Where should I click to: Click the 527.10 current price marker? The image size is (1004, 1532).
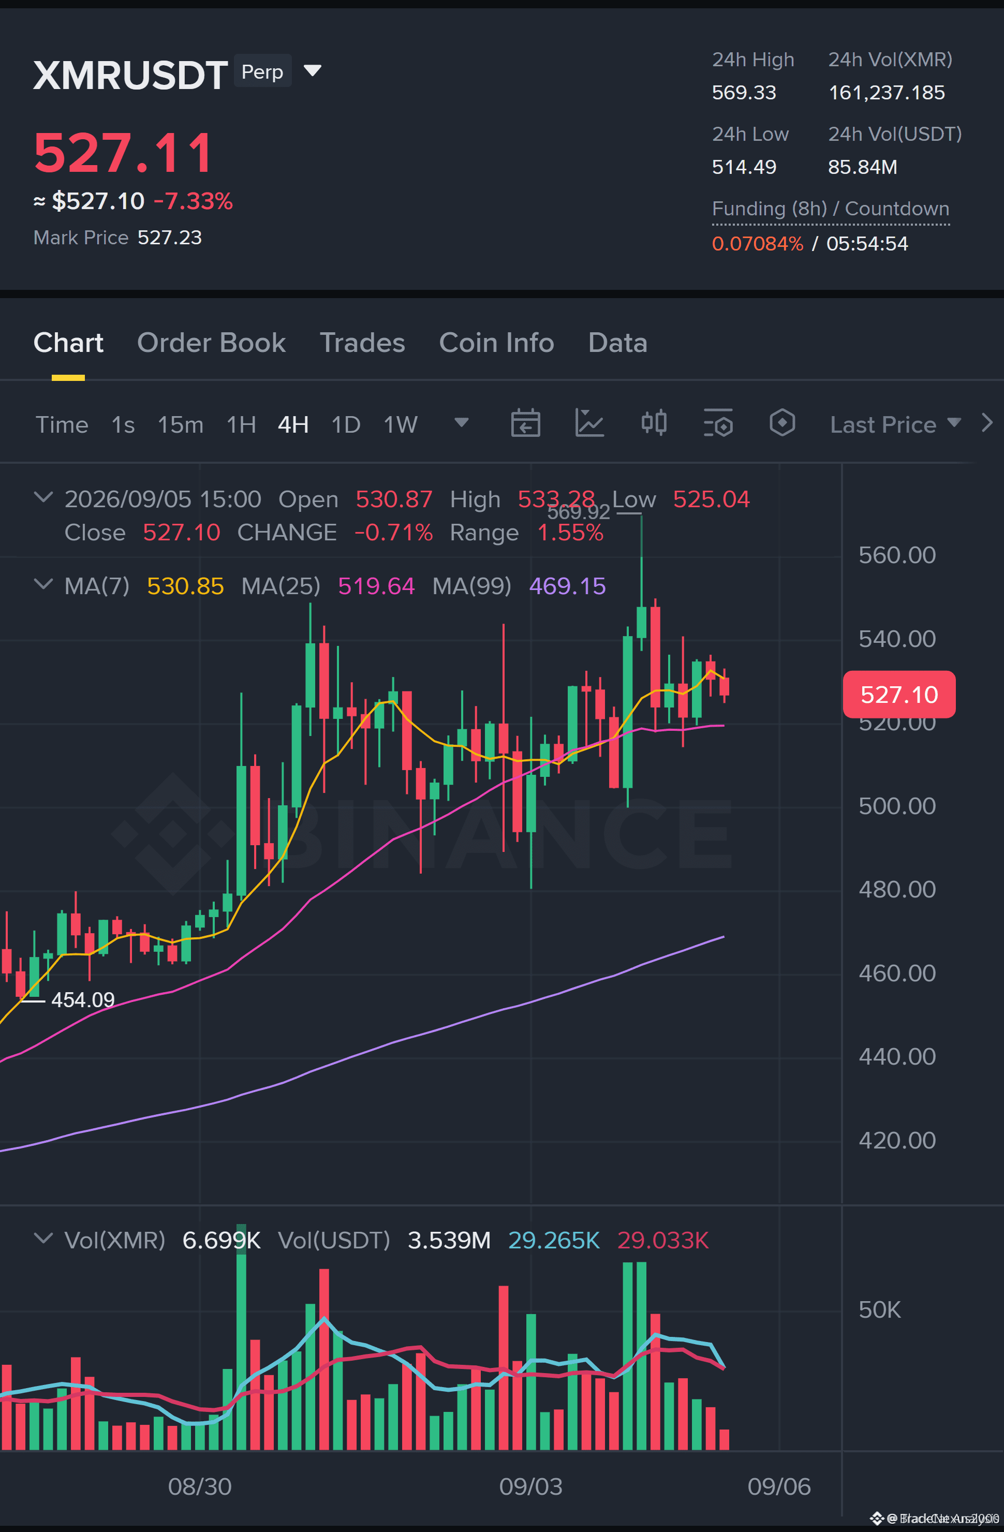898,695
